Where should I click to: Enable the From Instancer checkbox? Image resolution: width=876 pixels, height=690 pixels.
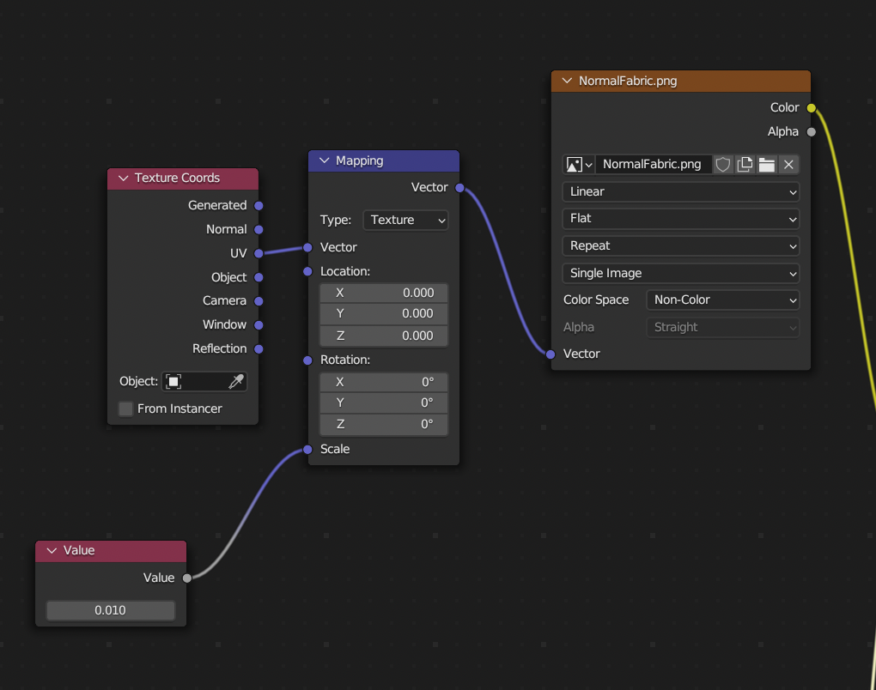pos(125,409)
